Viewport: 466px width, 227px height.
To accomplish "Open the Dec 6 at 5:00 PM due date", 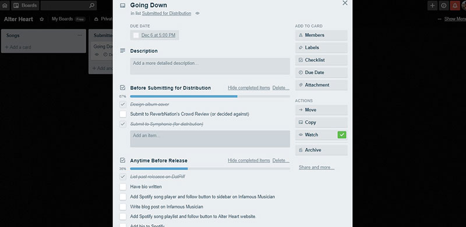I will point(158,35).
